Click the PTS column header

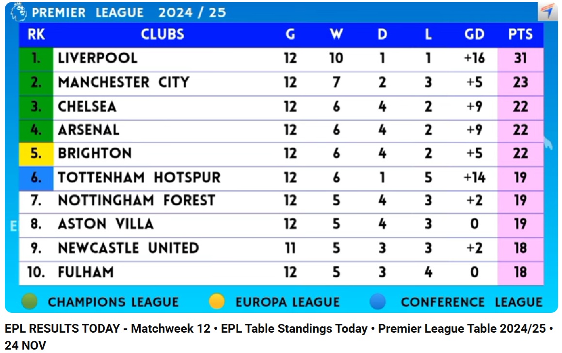[520, 34]
